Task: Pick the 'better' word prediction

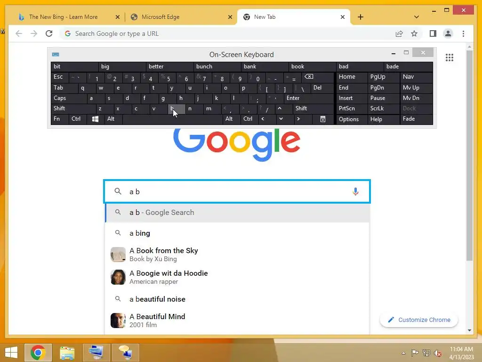Action: click(x=169, y=66)
